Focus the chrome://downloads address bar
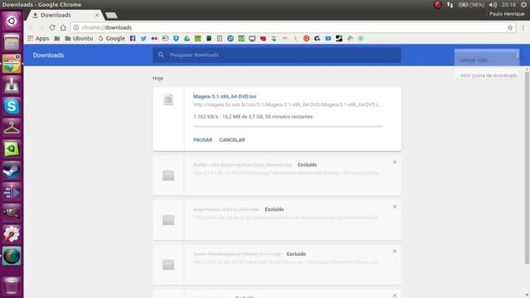This screenshot has height=298, width=530. (x=291, y=27)
